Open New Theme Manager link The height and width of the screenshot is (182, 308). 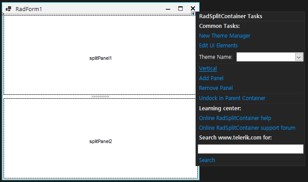pyautogui.click(x=224, y=36)
